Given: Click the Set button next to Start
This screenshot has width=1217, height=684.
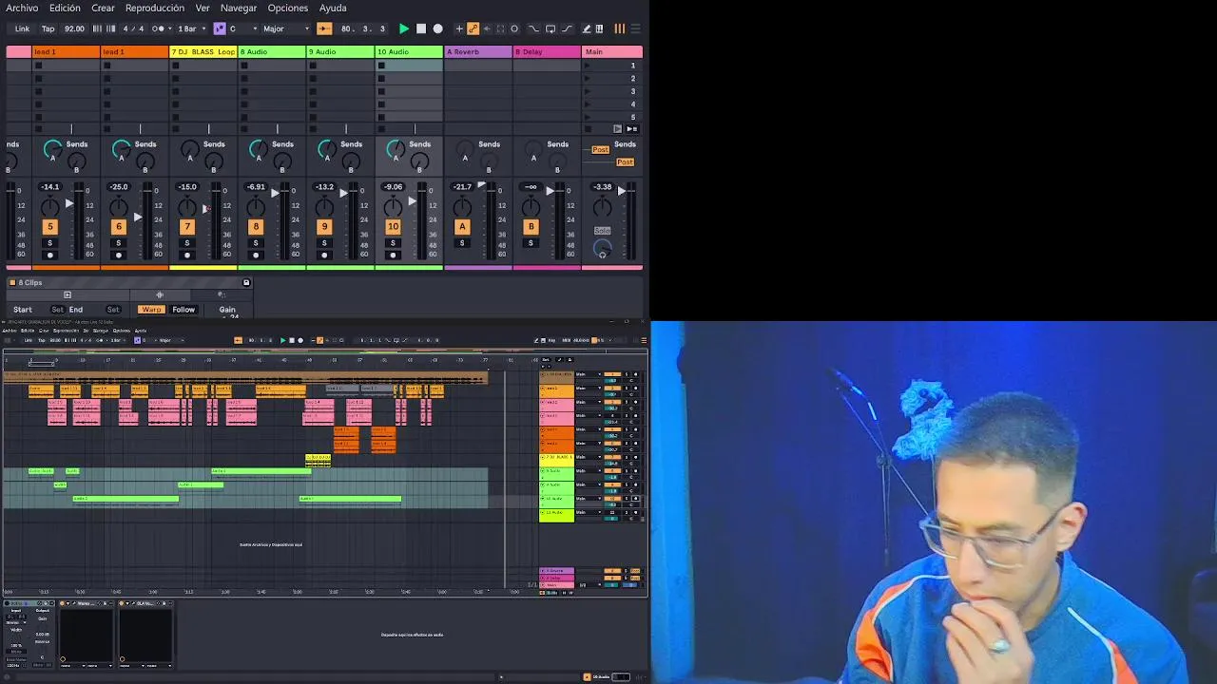Looking at the screenshot, I should coord(58,310).
